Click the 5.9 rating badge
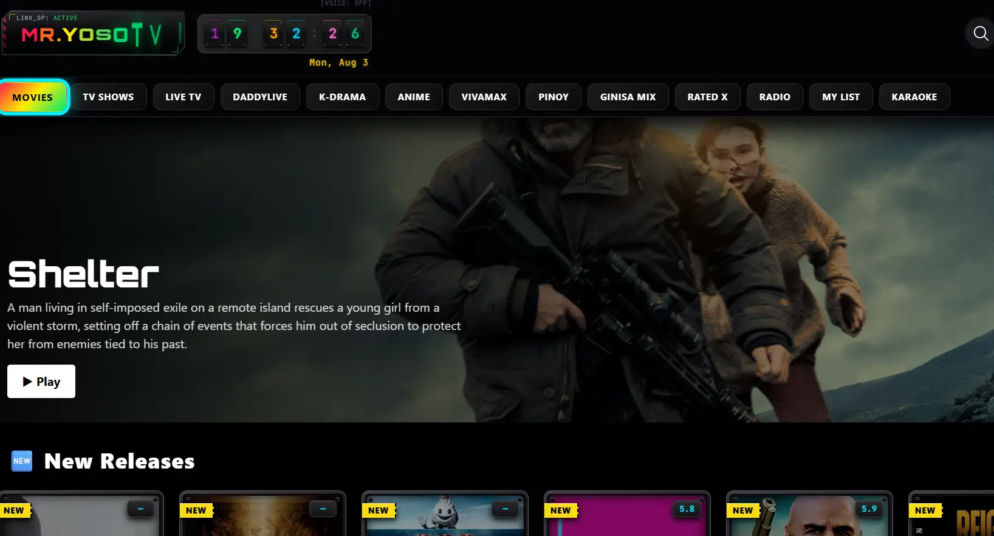 pos(869,509)
